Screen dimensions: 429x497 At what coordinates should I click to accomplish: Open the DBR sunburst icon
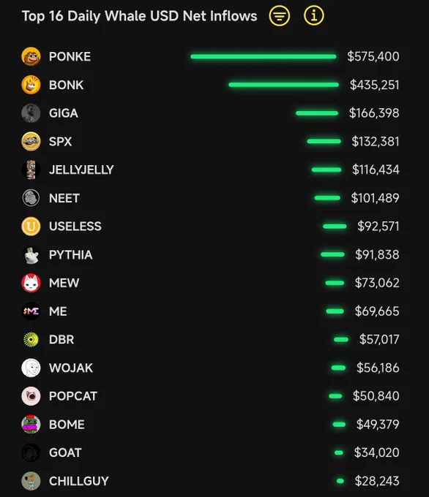(31, 339)
